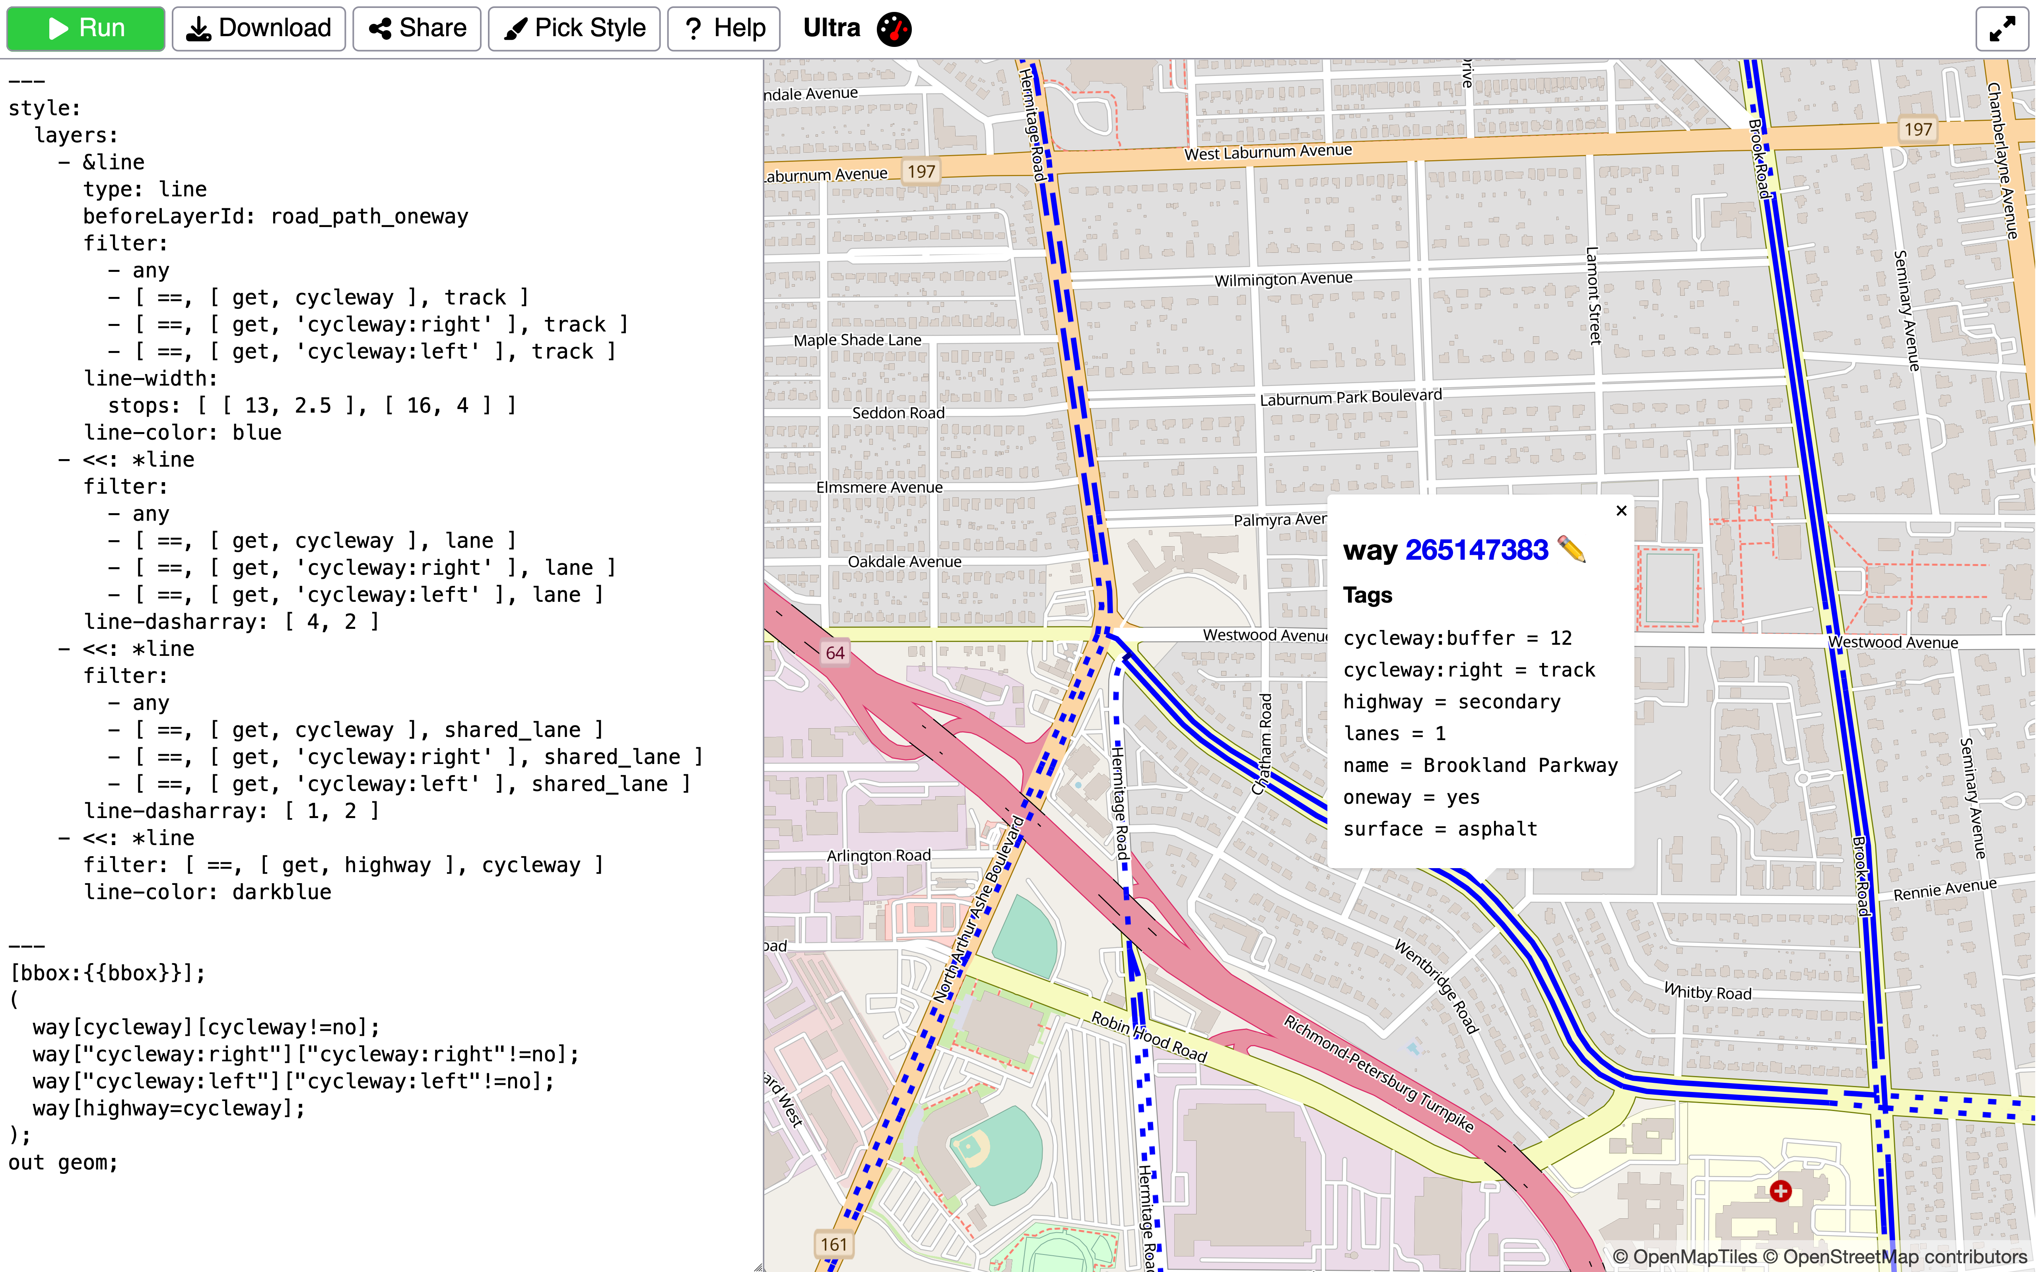Click the 'Laburnum Park Boulevard' map label
Viewport: 2036px width, 1272px height.
(x=1350, y=397)
